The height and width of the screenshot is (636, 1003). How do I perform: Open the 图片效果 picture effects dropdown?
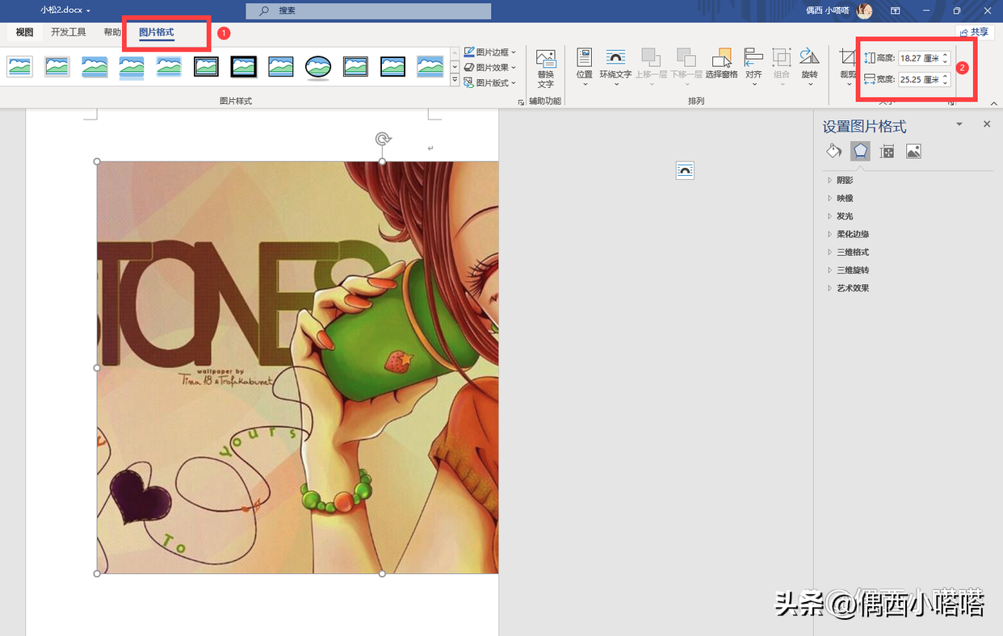490,68
